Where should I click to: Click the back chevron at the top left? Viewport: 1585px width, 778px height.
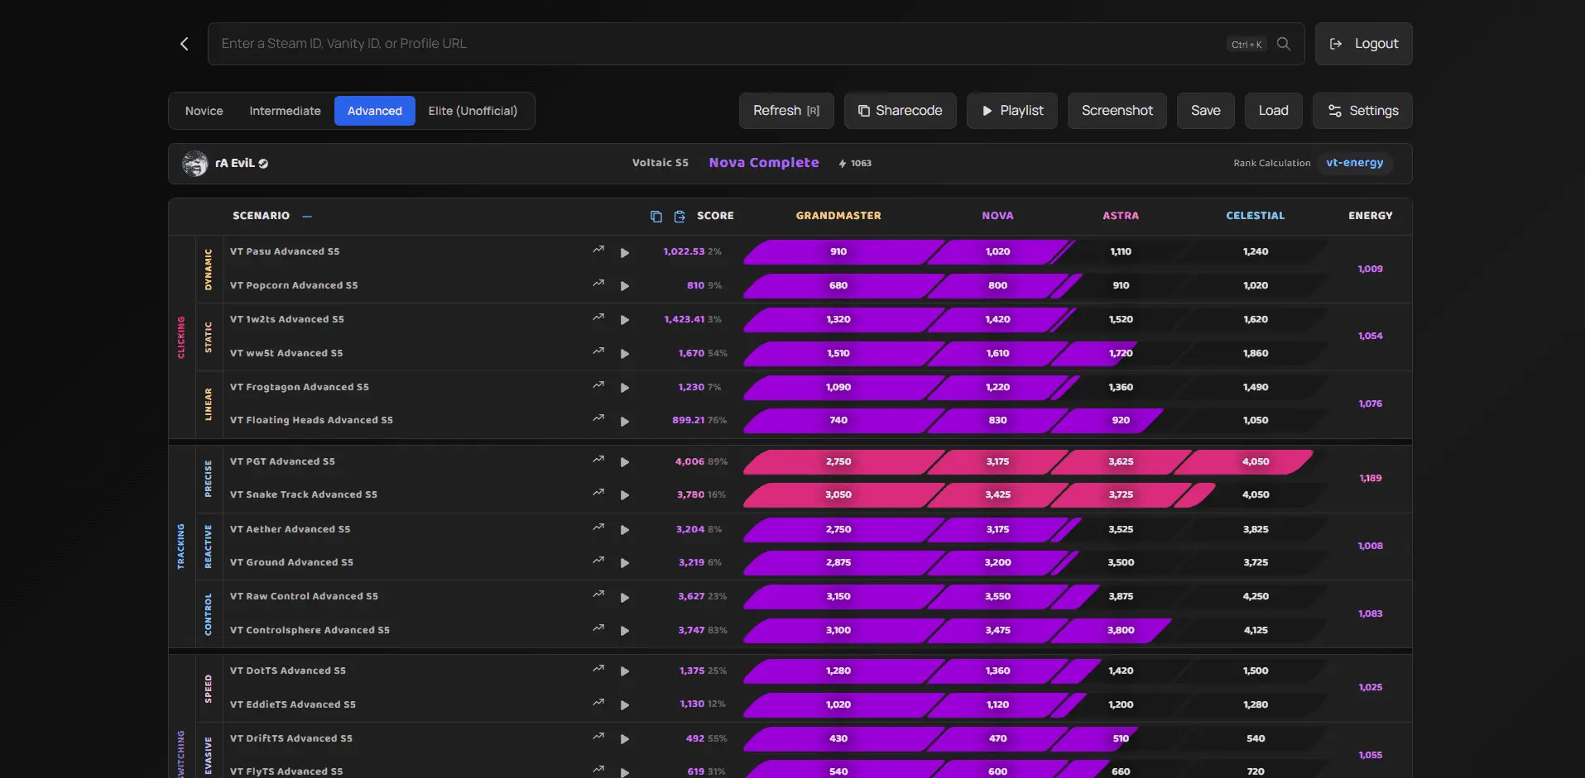pos(184,44)
